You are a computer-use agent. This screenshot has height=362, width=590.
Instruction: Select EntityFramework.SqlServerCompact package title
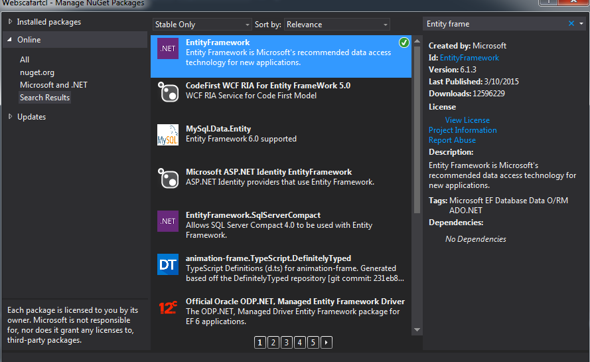pos(253,215)
